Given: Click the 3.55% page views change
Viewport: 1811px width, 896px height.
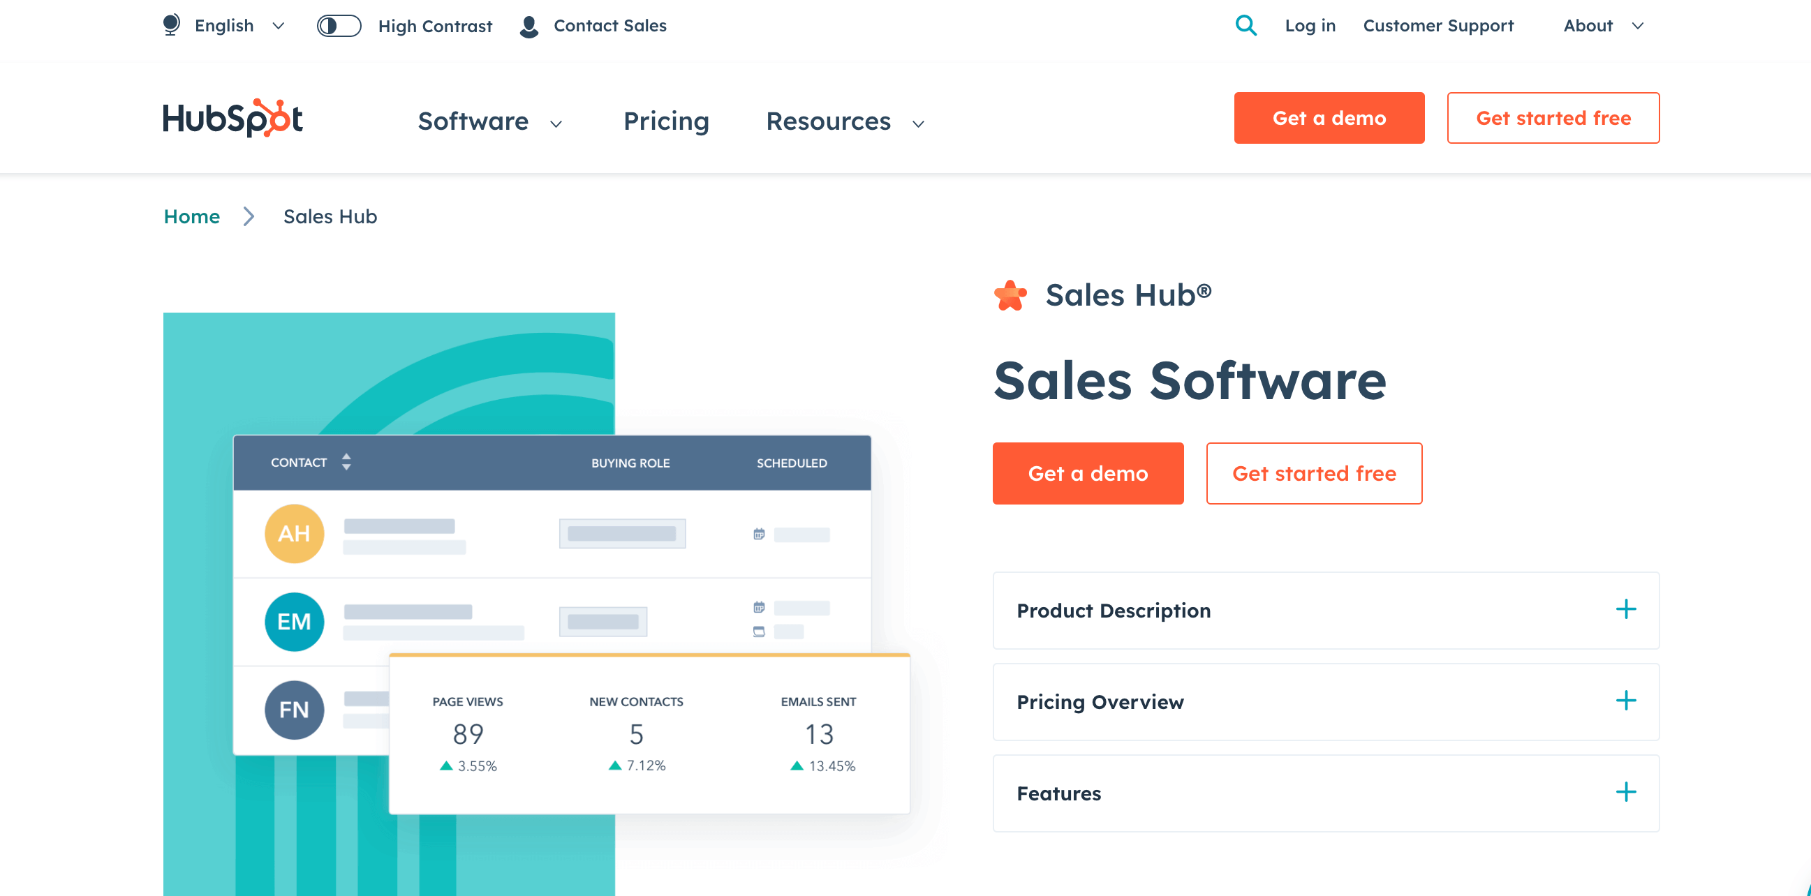Looking at the screenshot, I should tap(468, 766).
